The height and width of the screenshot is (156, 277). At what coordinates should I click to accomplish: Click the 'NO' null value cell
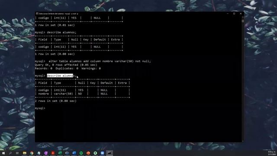(80, 94)
